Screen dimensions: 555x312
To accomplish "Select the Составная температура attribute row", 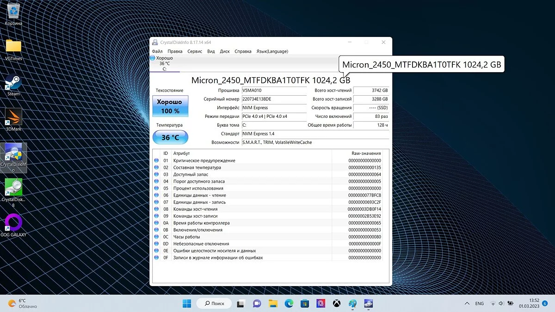I will point(197,167).
